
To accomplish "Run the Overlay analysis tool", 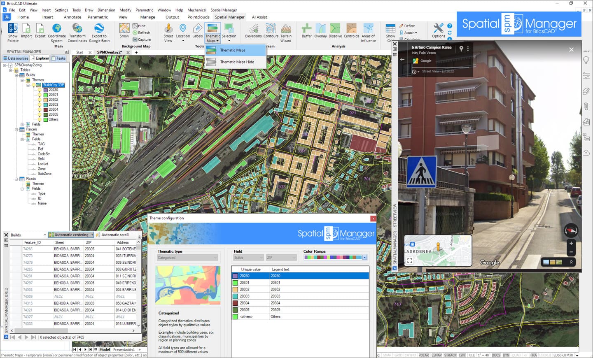I will [x=320, y=31].
